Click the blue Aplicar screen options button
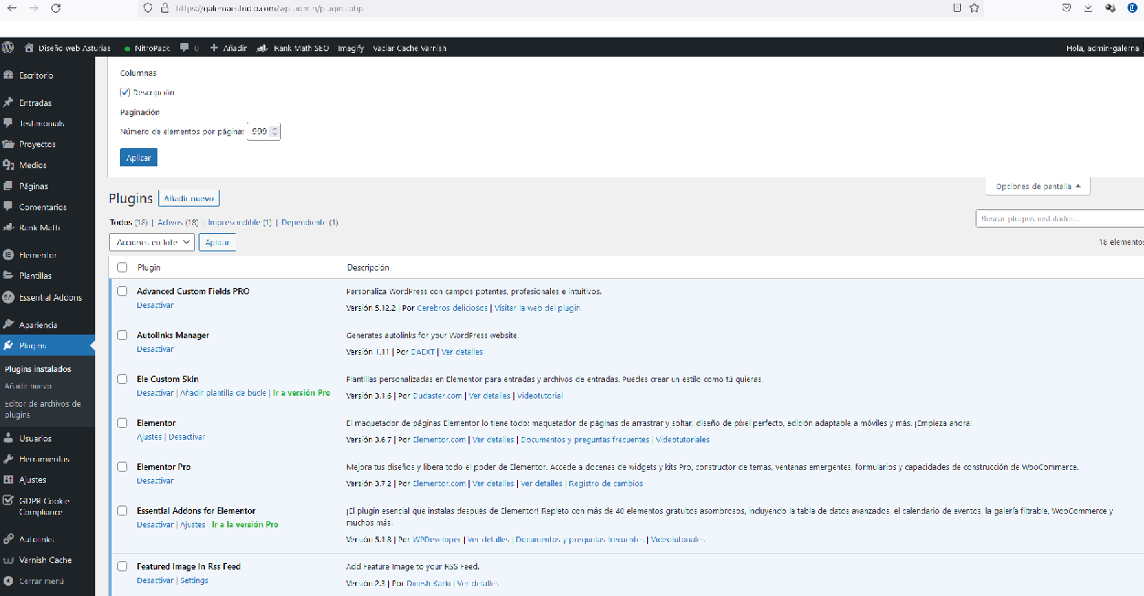The height and width of the screenshot is (596, 1144). click(138, 158)
